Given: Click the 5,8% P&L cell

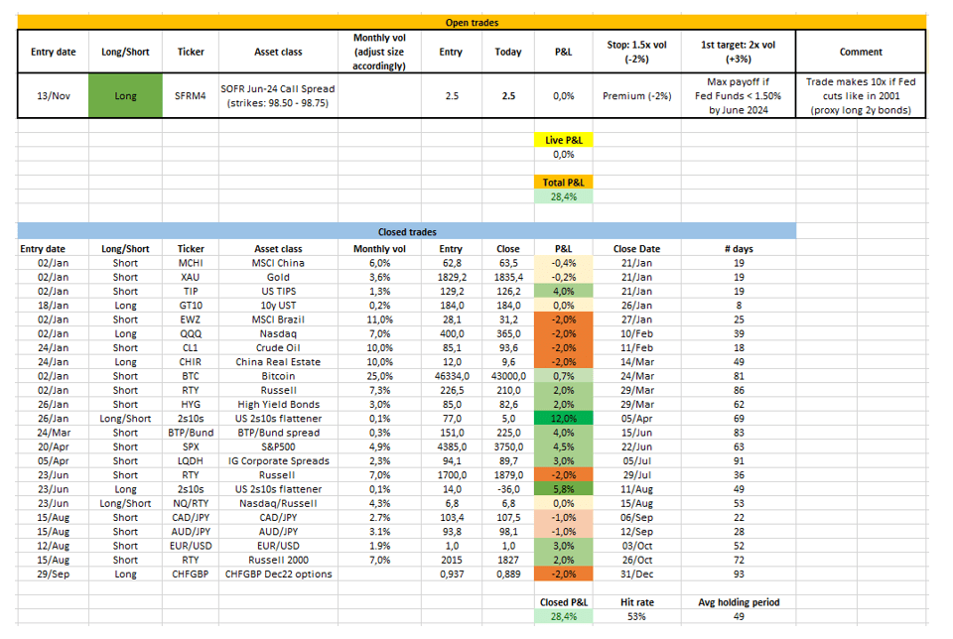Looking at the screenshot, I should [563, 489].
